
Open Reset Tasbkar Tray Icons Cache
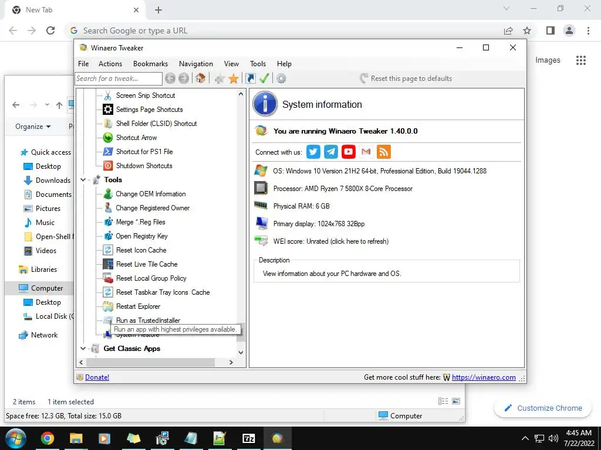click(163, 292)
